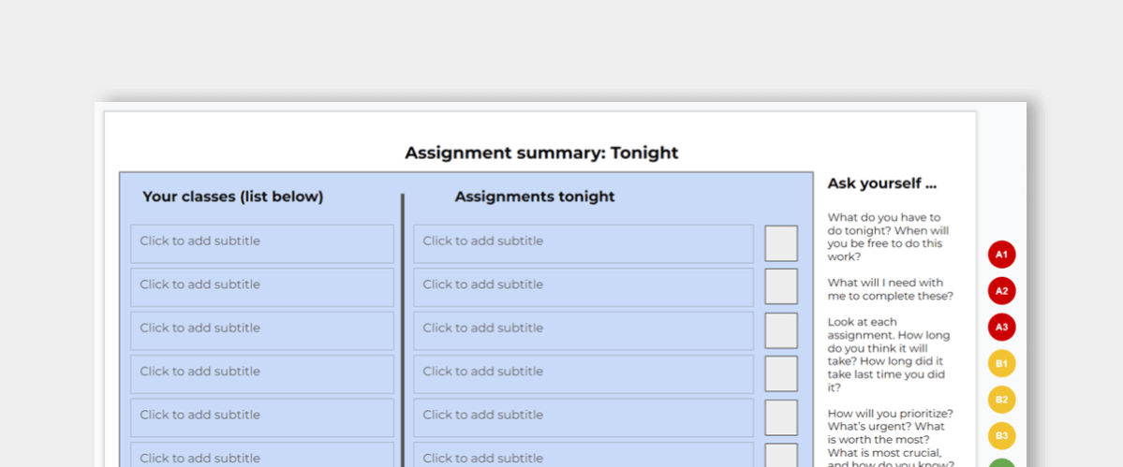The image size is (1123, 467).
Task: Click the fifth class subtitle field
Action: click(262, 417)
